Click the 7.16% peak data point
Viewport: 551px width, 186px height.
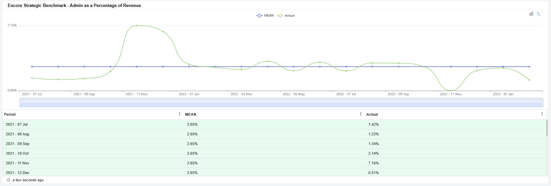(137, 26)
